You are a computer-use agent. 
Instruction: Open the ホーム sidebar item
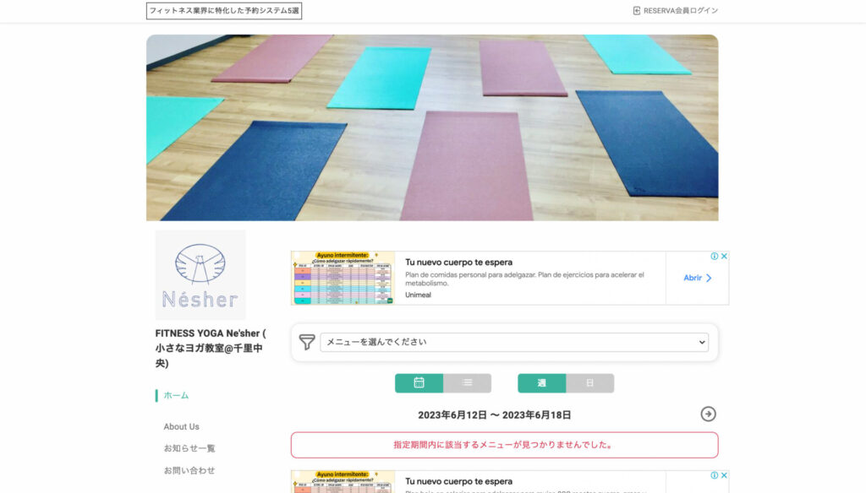[176, 395]
